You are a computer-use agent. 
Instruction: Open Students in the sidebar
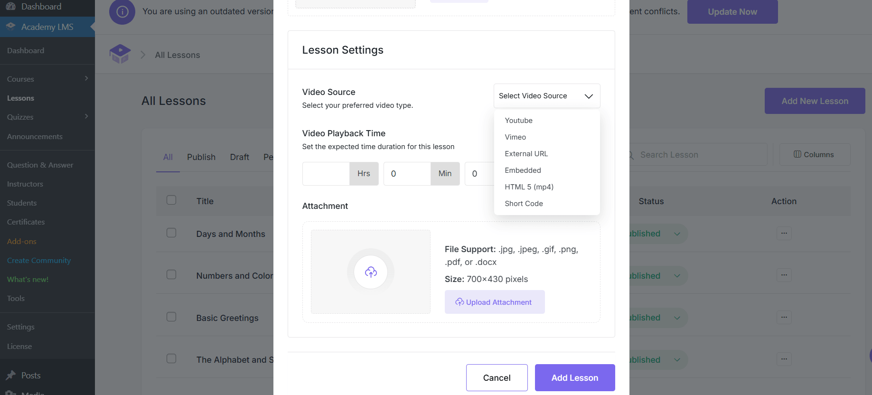[x=22, y=203]
